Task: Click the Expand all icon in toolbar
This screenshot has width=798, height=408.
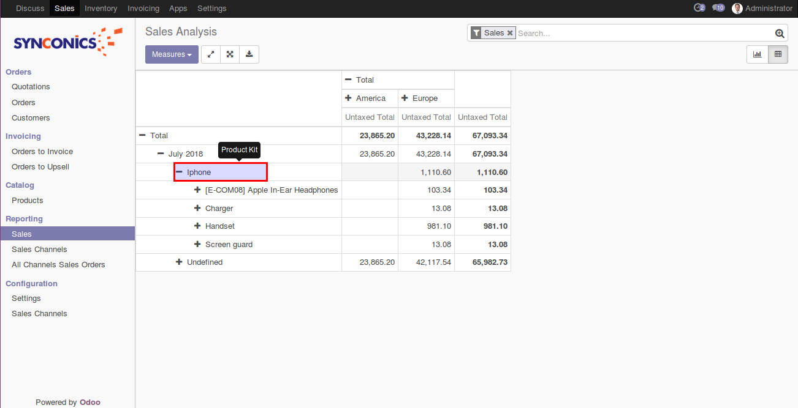Action: pos(230,54)
